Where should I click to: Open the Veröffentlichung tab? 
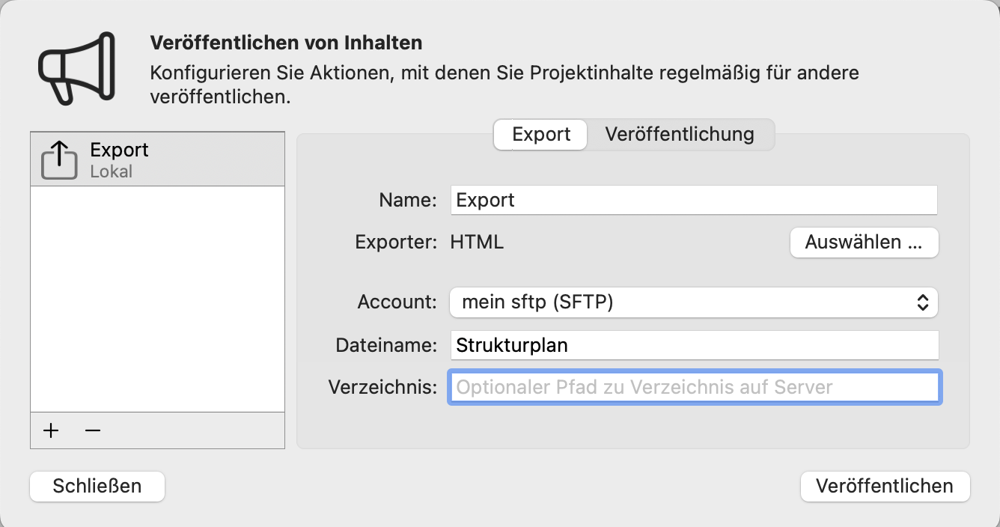[x=679, y=135]
